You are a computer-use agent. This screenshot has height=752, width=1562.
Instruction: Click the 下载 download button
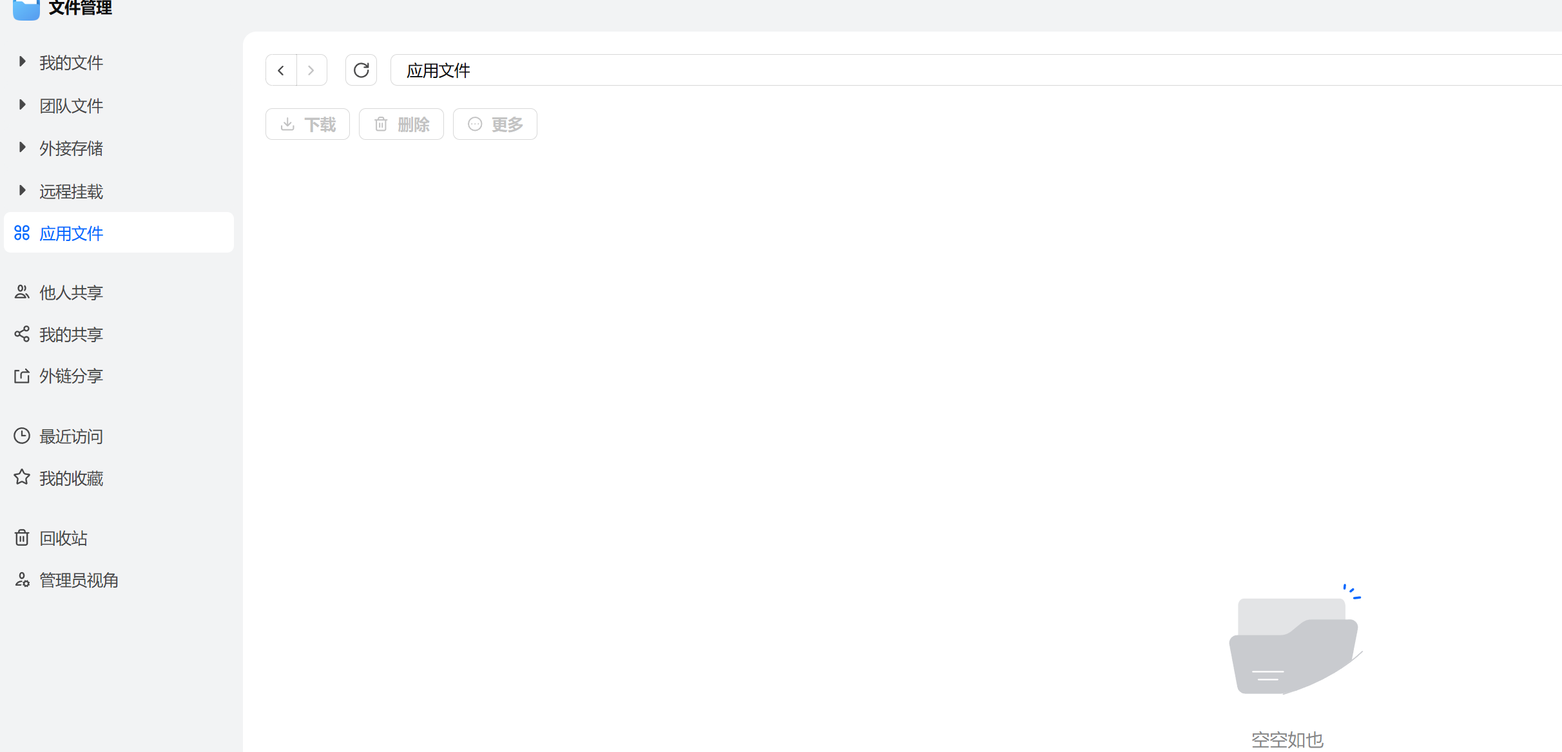pos(307,124)
